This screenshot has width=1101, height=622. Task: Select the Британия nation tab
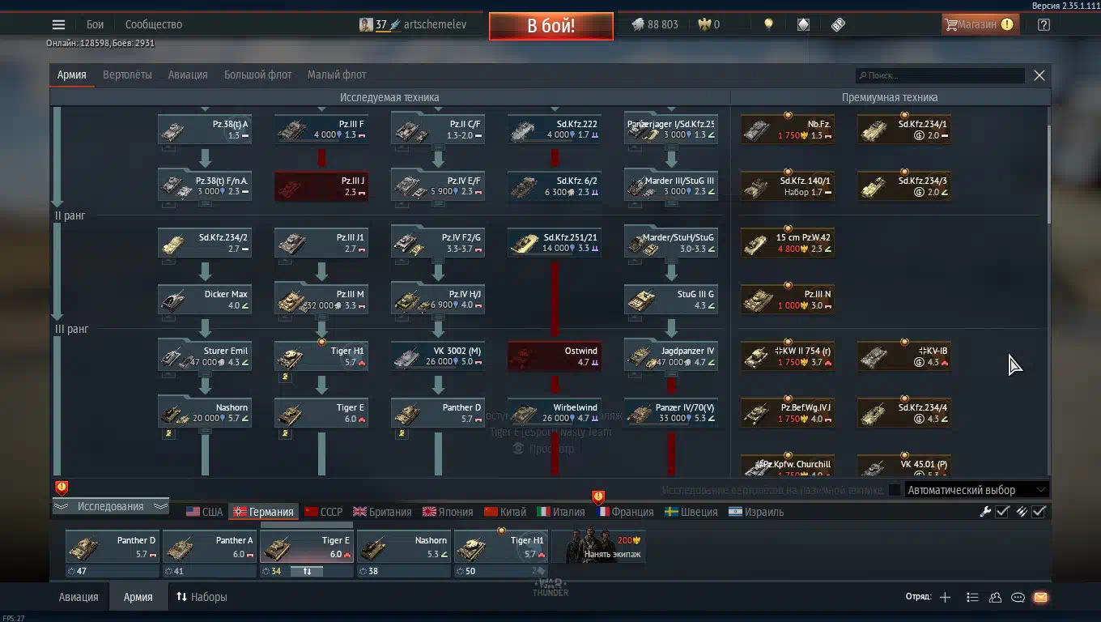coord(382,512)
